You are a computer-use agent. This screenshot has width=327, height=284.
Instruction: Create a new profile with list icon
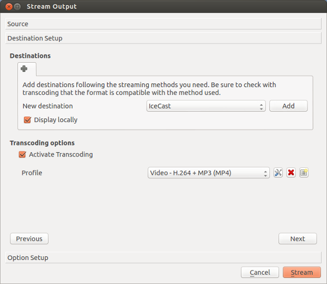[304, 173]
